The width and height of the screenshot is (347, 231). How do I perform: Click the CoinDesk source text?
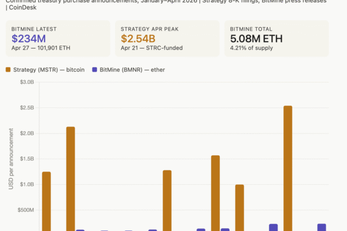click(20, 8)
